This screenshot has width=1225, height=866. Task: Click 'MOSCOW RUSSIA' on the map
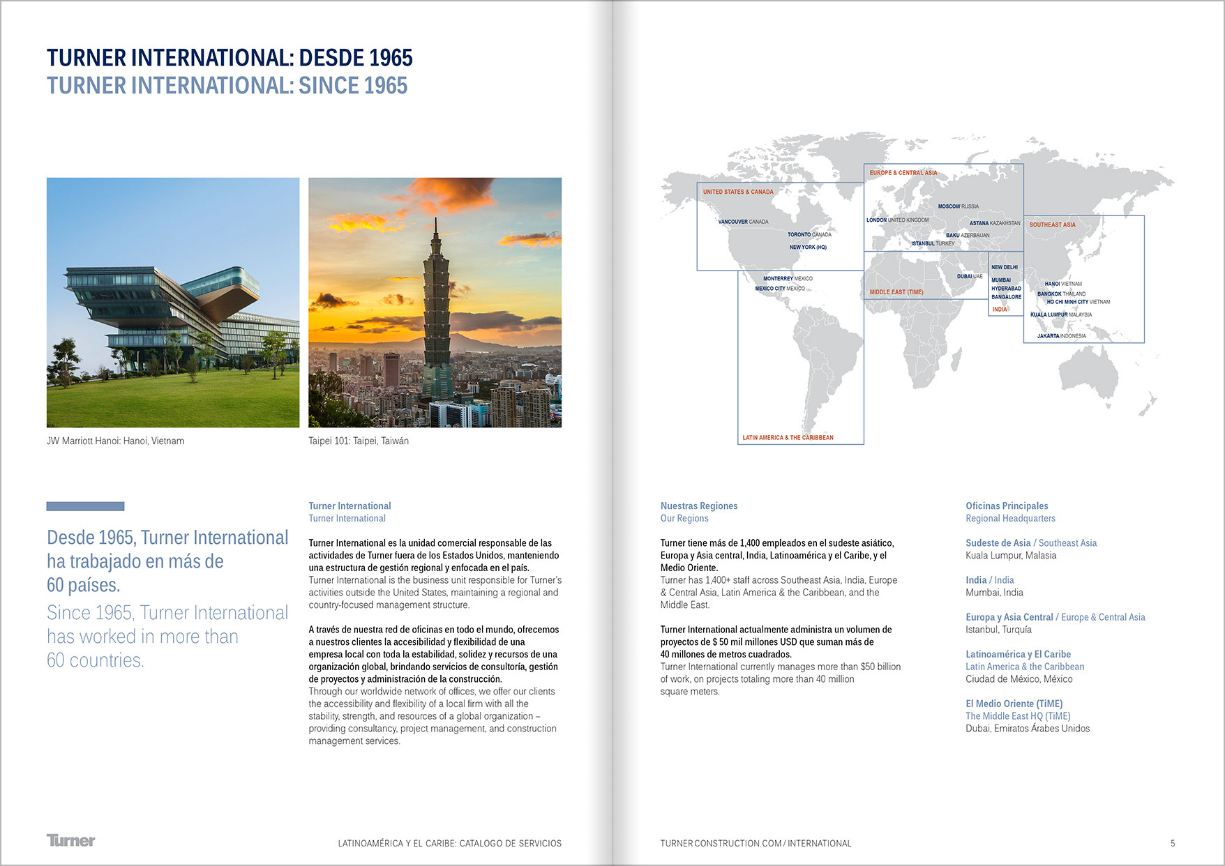pos(958,206)
